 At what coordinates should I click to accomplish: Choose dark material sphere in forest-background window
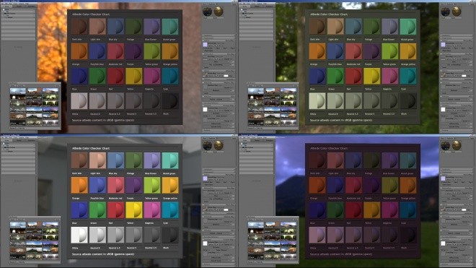(445, 12)
